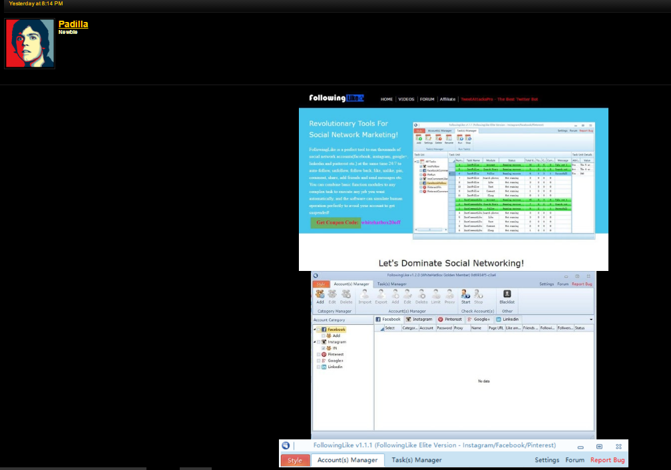Tick the Facebook category checkbox
The image size is (671, 470).
pos(318,330)
